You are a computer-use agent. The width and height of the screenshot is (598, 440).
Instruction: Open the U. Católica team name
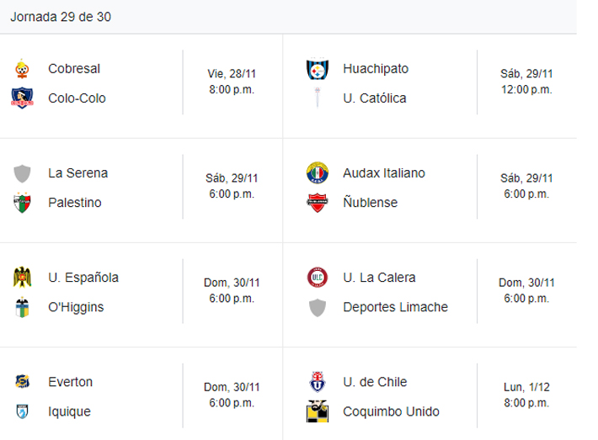pos(374,98)
